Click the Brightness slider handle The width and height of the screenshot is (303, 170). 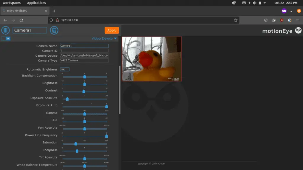tap(85, 84)
